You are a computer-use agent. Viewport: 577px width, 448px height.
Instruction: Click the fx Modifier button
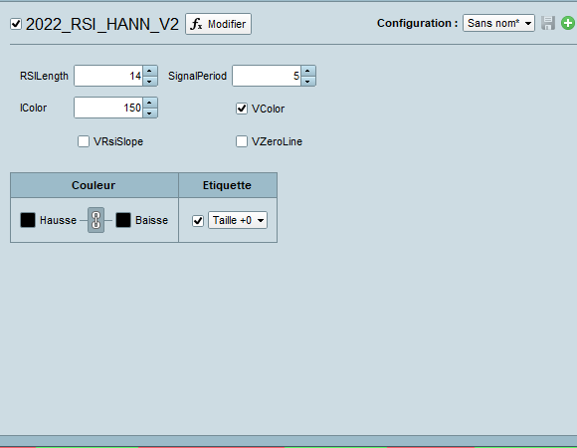[218, 24]
